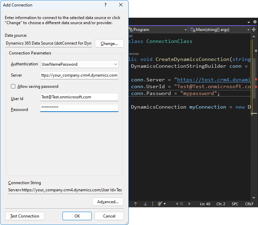258x225 pixels.
Task: Go to next issue with down arrow
Action: click(x=145, y=204)
